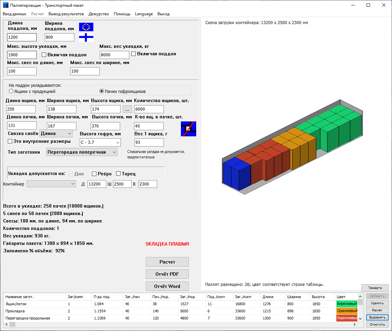Screen dimensions: 392x331
Task: Click the 'Очистить' button
Action: [377, 325]
